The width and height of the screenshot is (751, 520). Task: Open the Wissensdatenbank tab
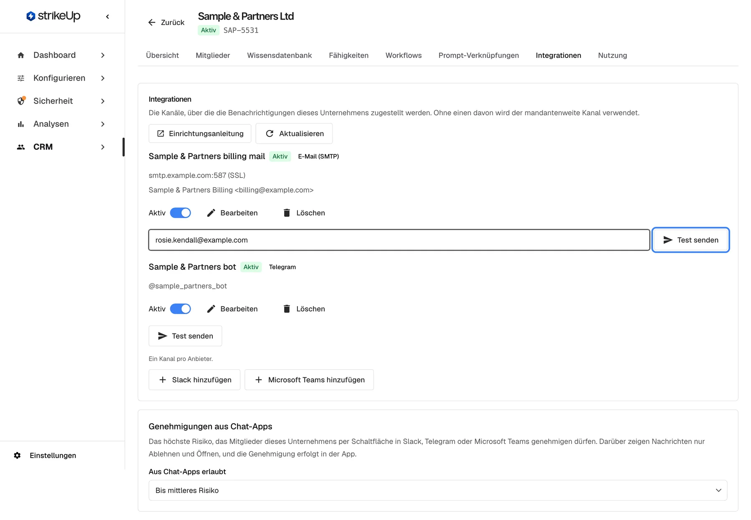point(280,56)
